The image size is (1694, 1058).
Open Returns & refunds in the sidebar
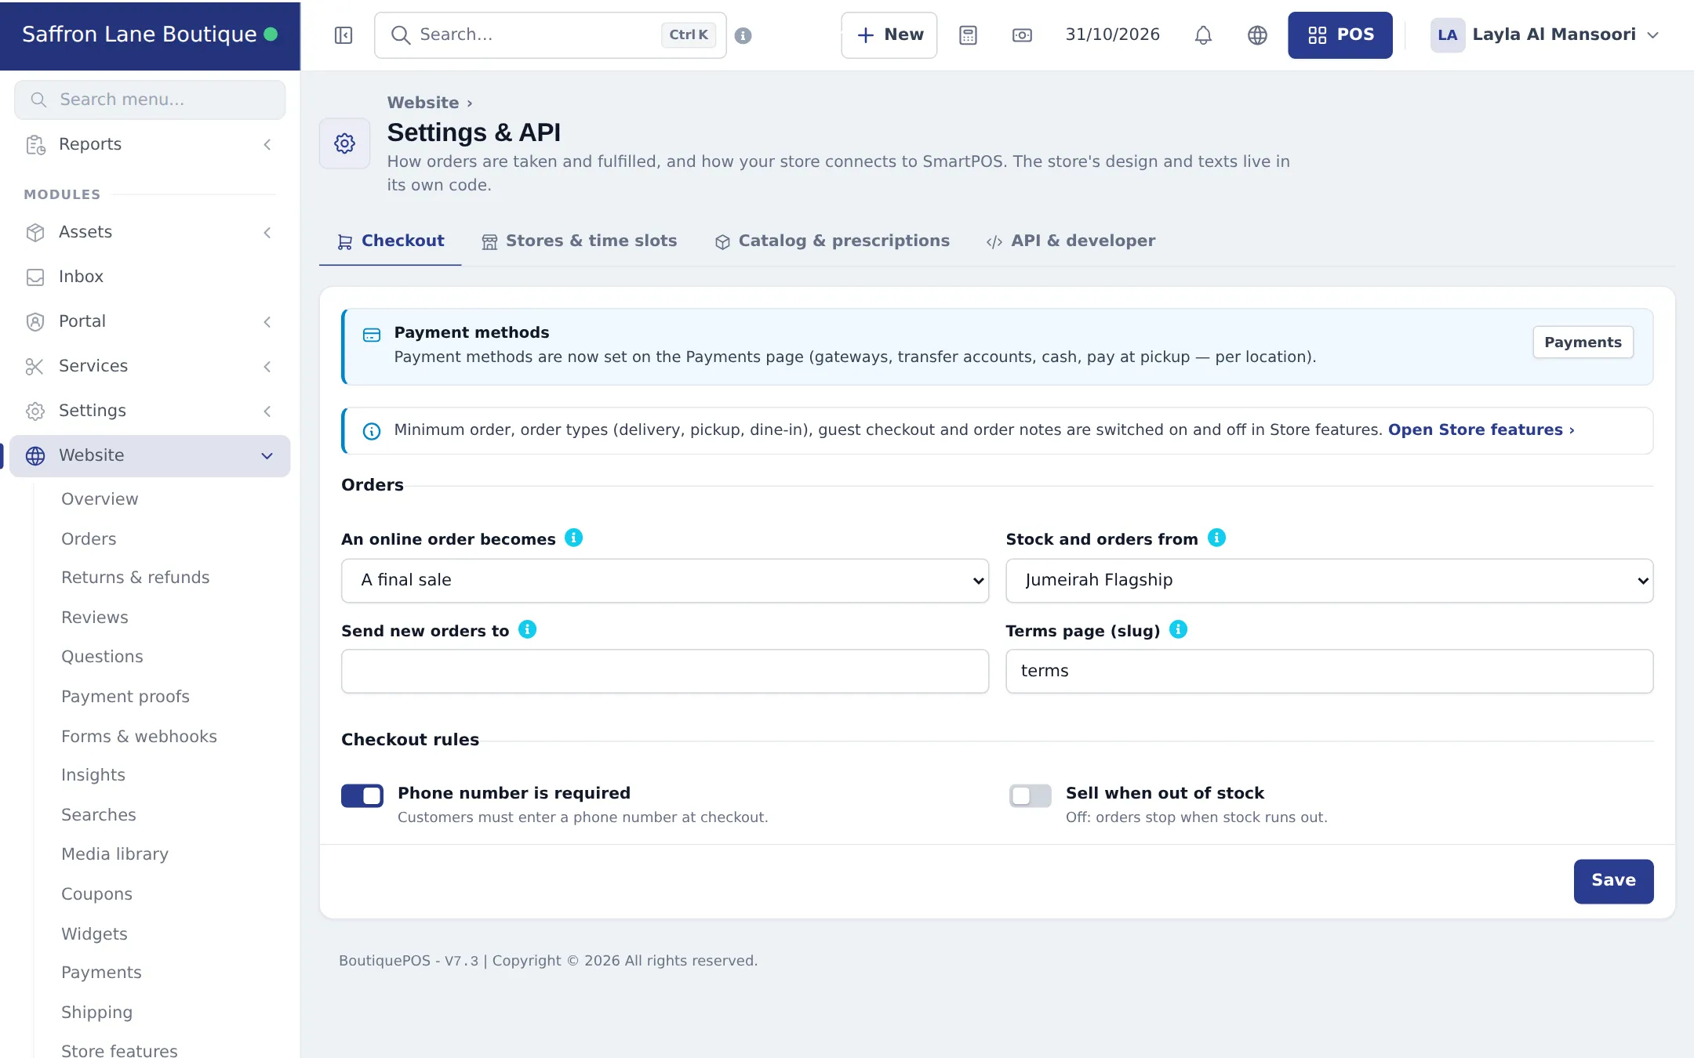136,578
